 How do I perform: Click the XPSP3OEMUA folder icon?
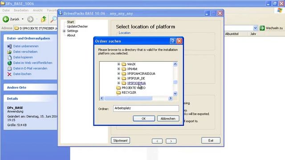point(124,83)
